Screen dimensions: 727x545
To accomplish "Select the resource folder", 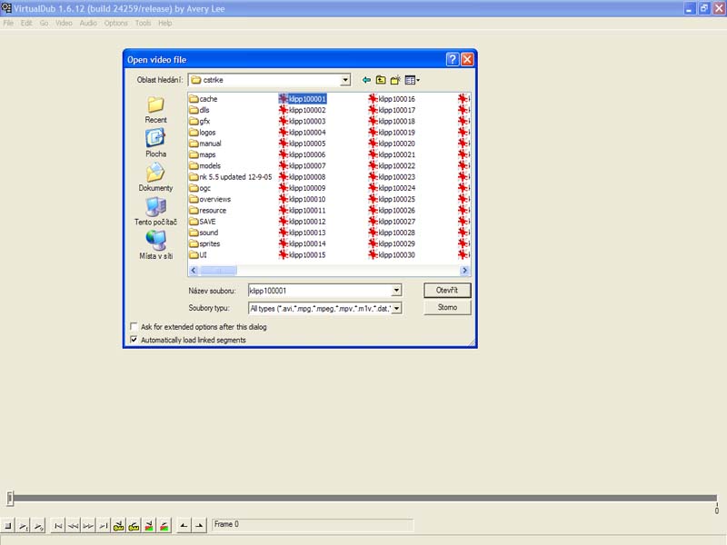I will (208, 210).
